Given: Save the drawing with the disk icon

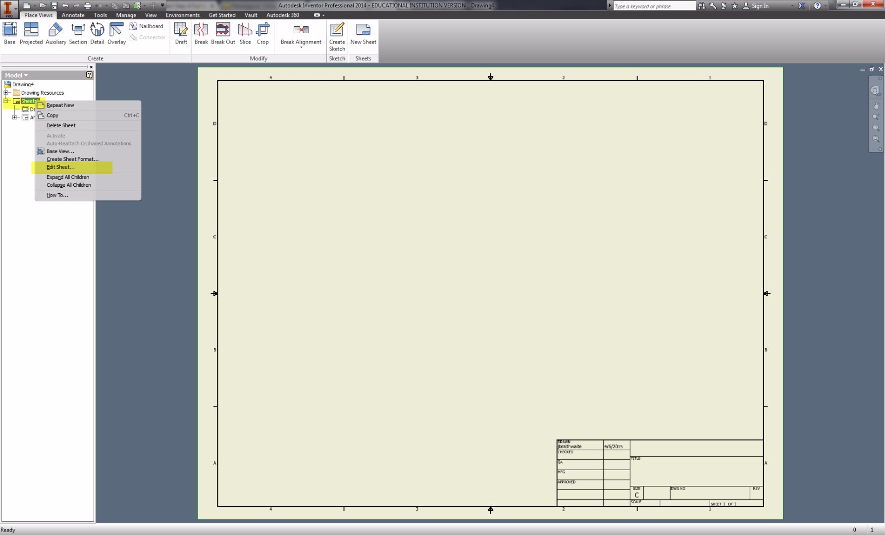Looking at the screenshot, I should coord(54,5).
